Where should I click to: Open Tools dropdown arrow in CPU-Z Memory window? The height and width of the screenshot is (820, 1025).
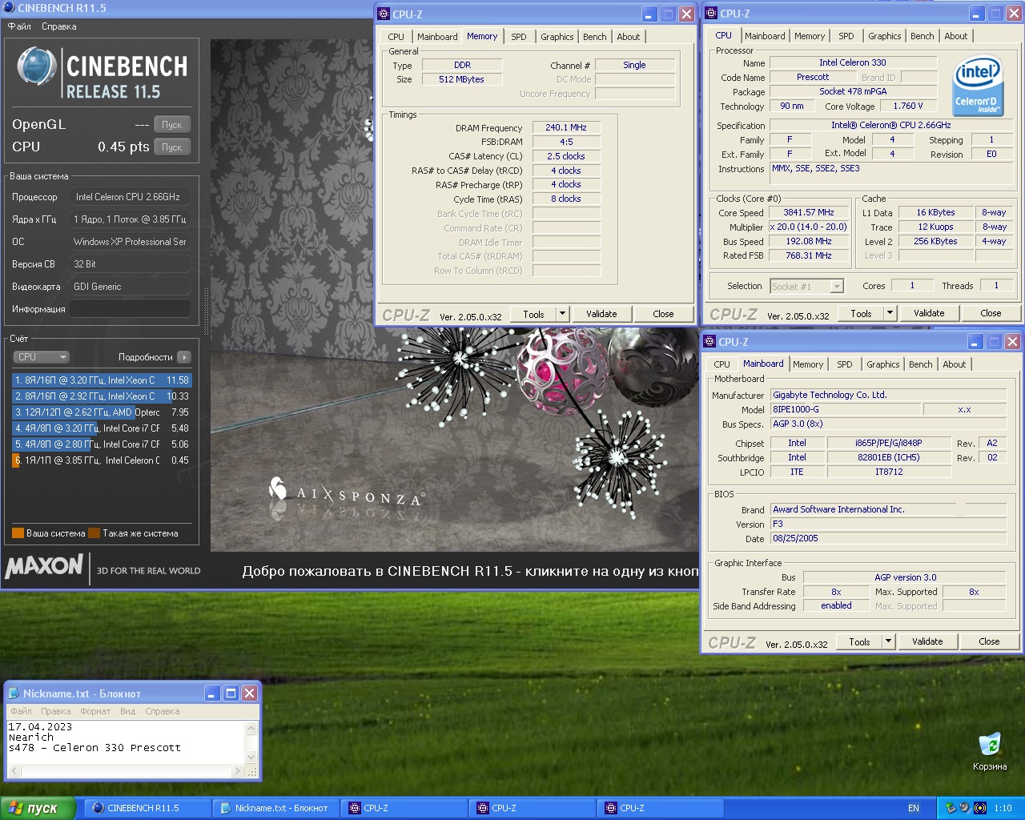562,314
